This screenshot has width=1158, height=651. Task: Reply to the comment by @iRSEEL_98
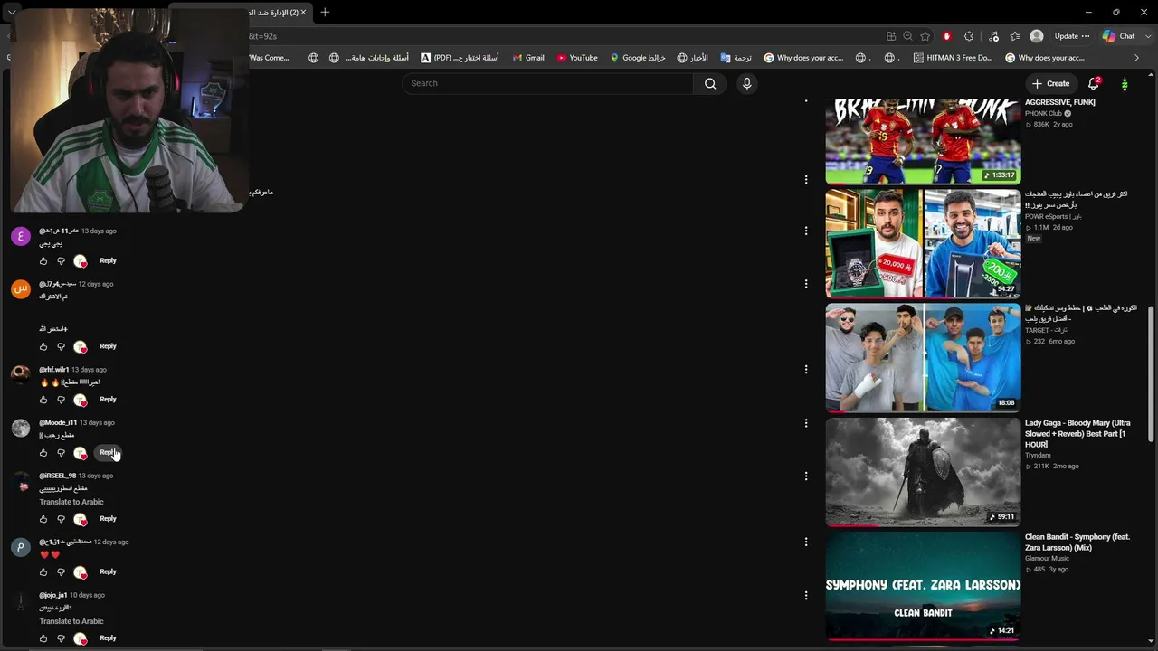[x=108, y=519]
